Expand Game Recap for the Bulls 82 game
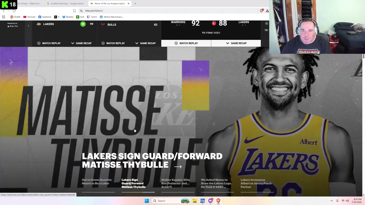Screen dimensions: 365x205 (145, 43)
